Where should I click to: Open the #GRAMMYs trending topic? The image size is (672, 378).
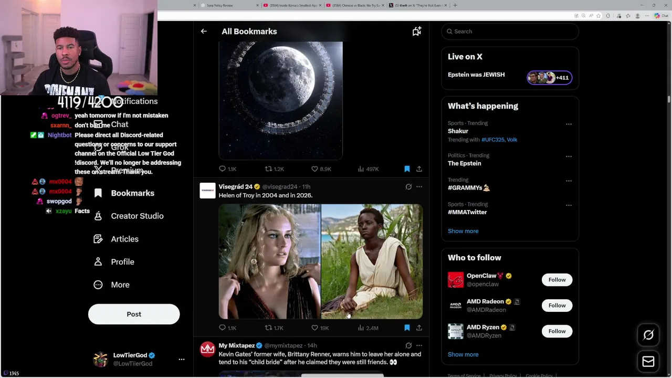[x=469, y=187]
